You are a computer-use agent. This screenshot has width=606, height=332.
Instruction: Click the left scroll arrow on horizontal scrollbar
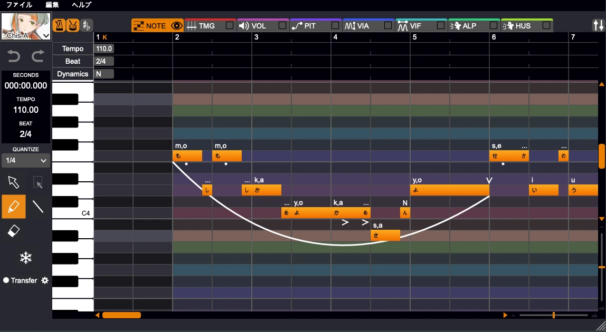coord(97,315)
